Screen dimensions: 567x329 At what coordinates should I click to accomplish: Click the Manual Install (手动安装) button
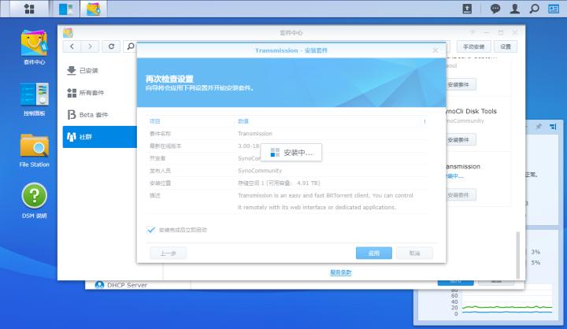pyautogui.click(x=473, y=46)
